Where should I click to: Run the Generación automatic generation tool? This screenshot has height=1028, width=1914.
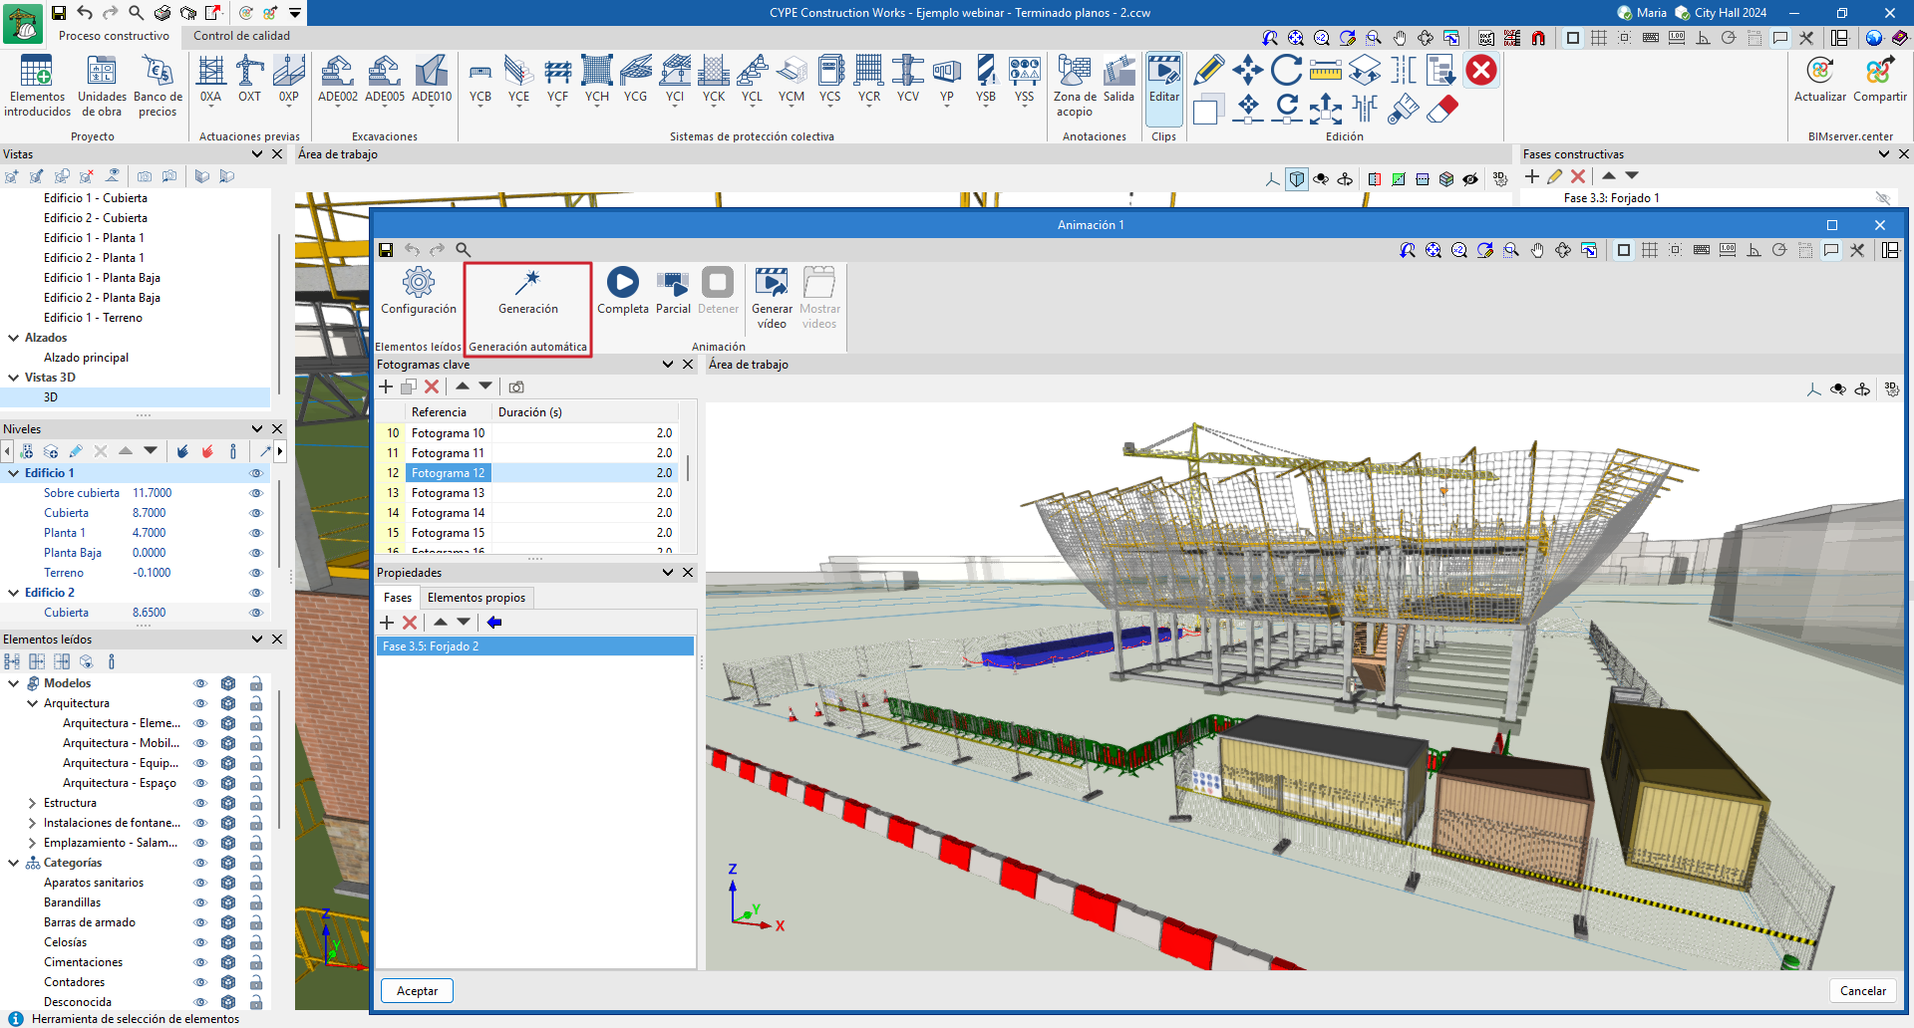pos(527,285)
